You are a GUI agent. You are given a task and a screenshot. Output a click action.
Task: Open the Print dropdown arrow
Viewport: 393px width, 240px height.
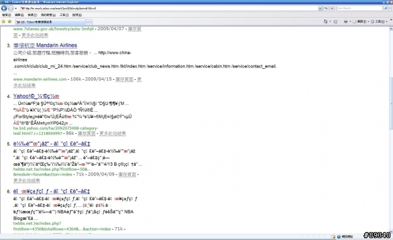point(350,22)
